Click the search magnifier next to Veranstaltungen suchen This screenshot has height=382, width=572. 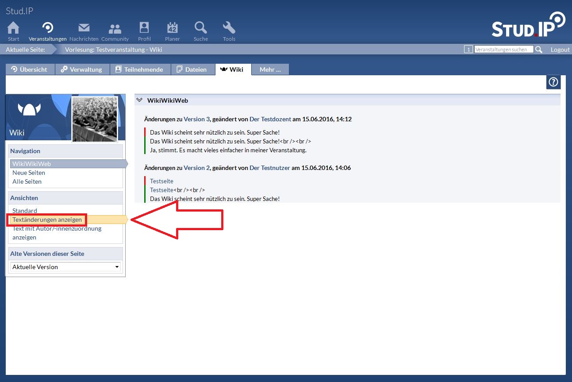[538, 50]
